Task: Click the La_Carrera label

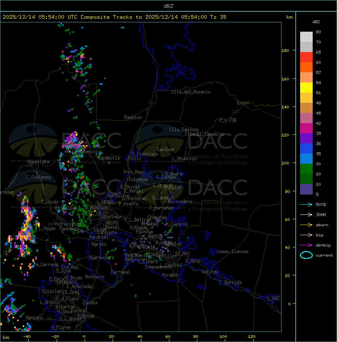Action: coord(46,264)
